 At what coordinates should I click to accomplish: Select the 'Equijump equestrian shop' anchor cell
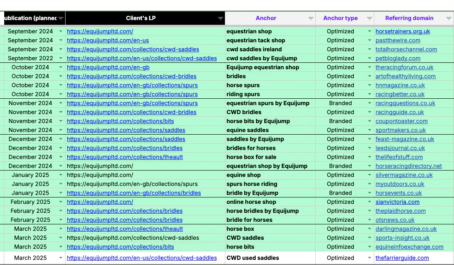tap(270, 67)
